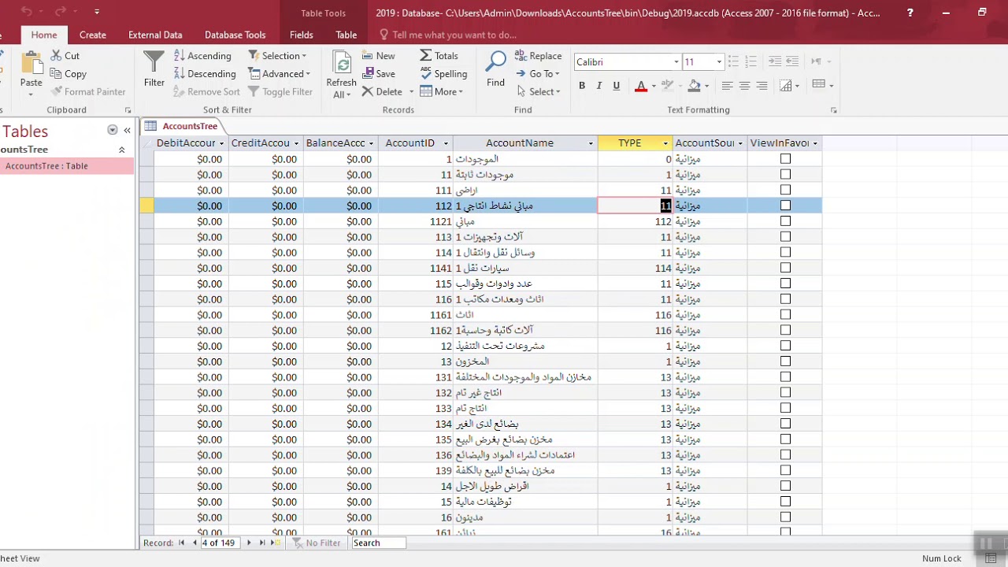Image resolution: width=1008 pixels, height=567 pixels.
Task: Collapse the navigation pane shutter
Action: [x=127, y=131]
